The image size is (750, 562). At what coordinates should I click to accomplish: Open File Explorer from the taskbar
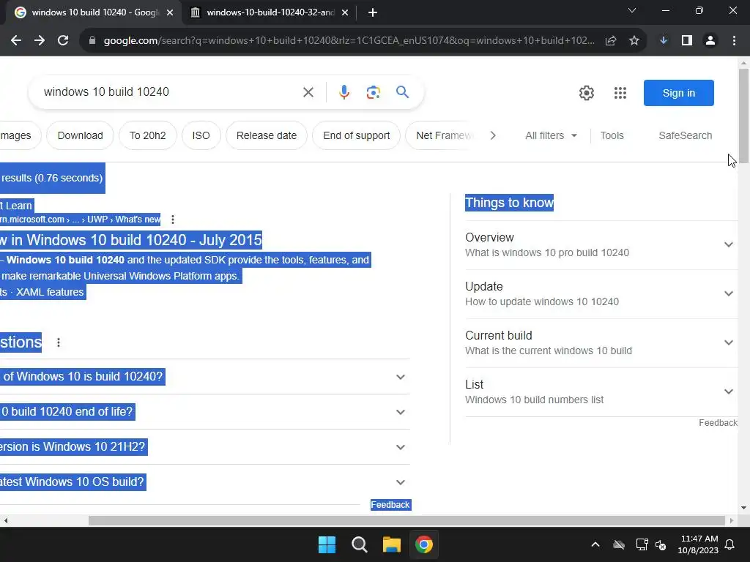click(x=391, y=544)
